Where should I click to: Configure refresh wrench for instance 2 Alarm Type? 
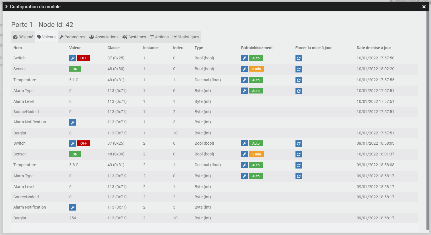click(x=245, y=176)
